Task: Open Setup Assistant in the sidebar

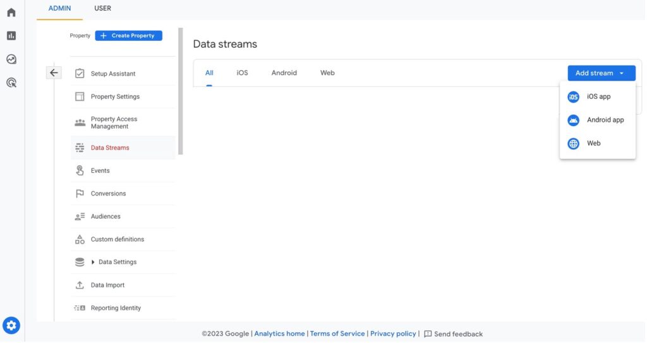Action: (112, 74)
